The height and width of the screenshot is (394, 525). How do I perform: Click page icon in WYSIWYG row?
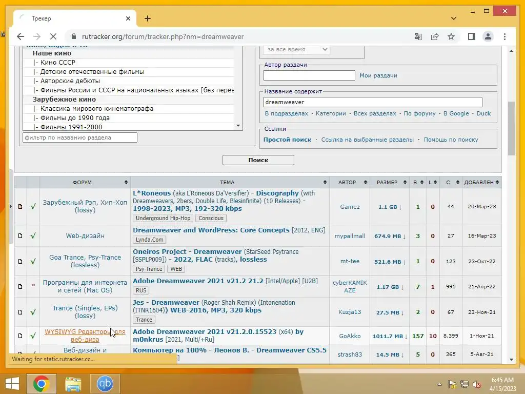tap(21, 336)
